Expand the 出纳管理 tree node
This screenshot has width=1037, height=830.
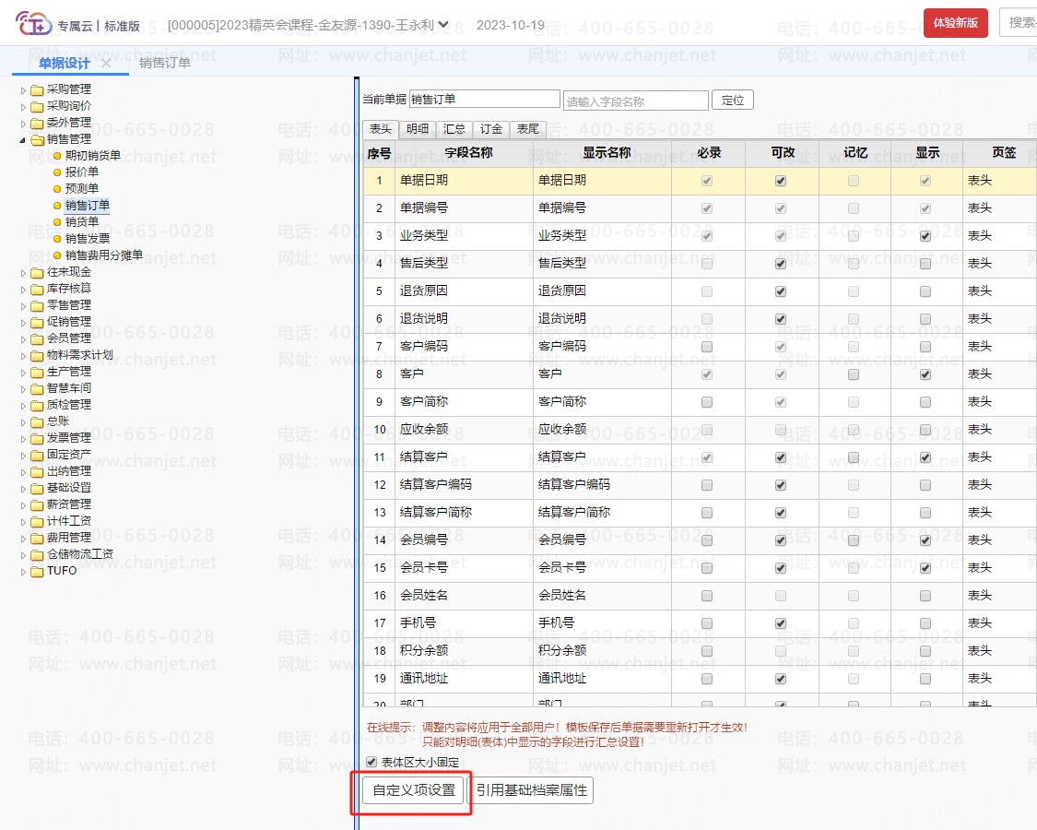pos(23,472)
